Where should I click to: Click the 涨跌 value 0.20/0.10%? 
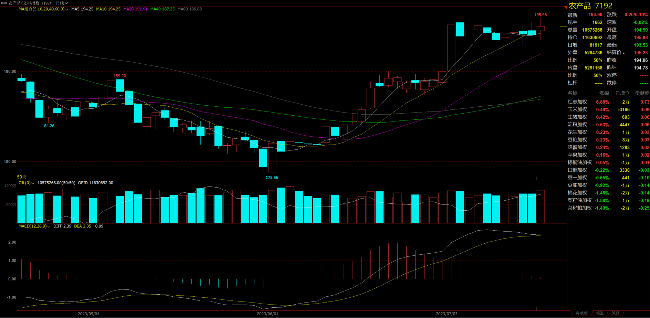tap(636, 15)
